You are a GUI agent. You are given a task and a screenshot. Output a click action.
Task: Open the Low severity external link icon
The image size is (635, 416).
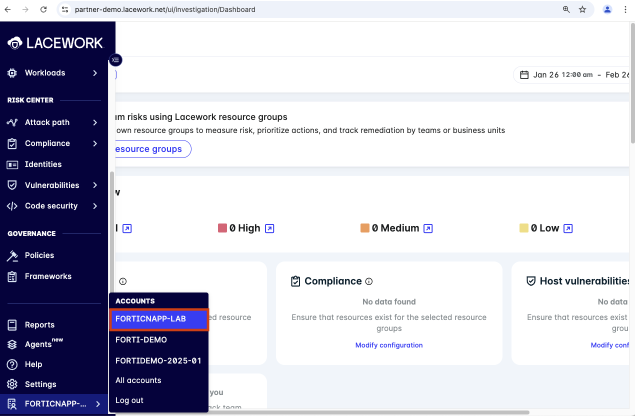(568, 228)
